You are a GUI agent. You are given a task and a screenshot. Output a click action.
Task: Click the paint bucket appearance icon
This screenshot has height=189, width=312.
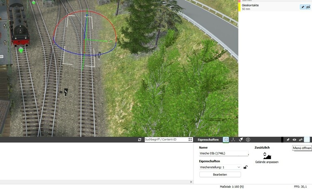coord(241,140)
